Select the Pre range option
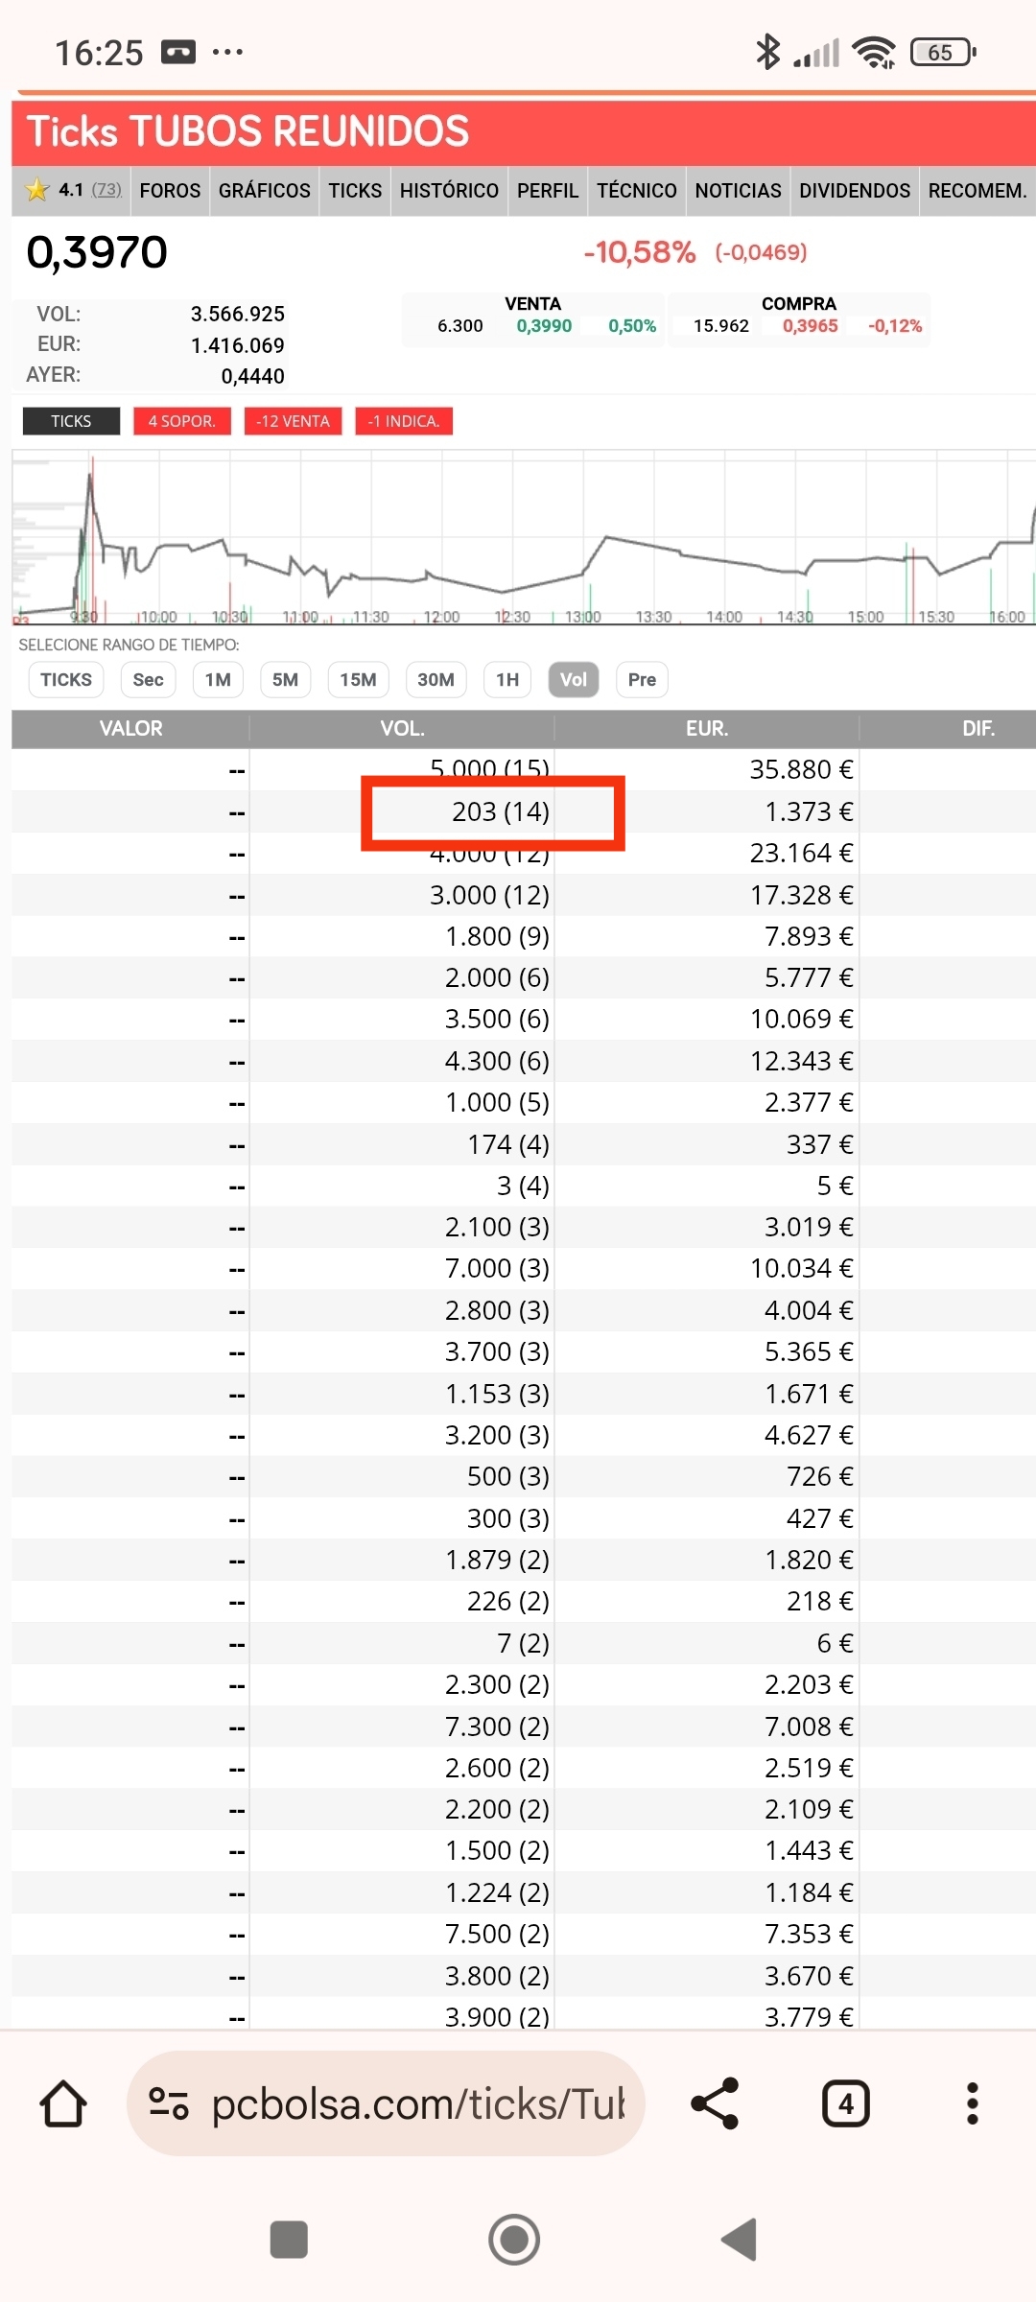The image size is (1036, 2302). point(642,680)
